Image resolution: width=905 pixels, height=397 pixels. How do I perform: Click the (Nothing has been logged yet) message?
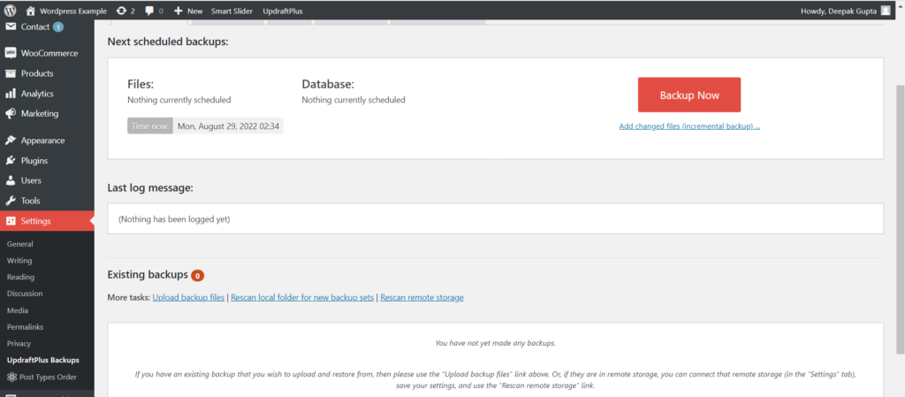[x=174, y=219]
